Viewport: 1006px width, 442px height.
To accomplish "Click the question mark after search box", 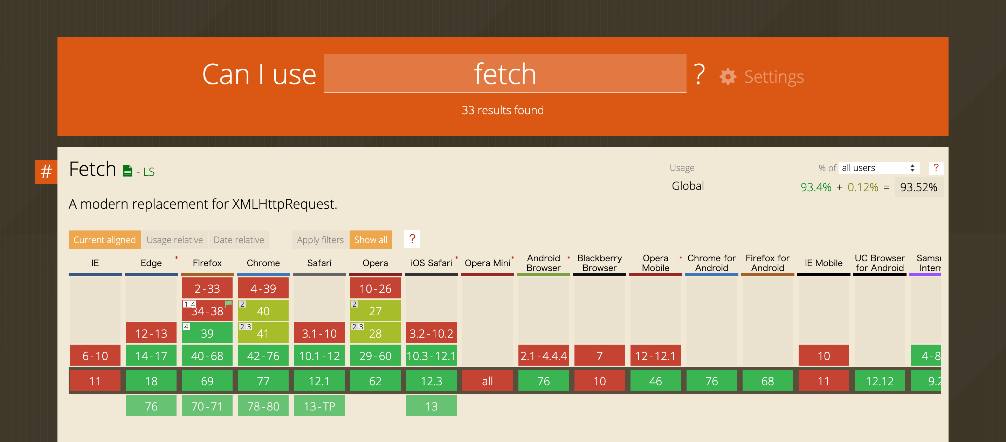I will tap(699, 74).
